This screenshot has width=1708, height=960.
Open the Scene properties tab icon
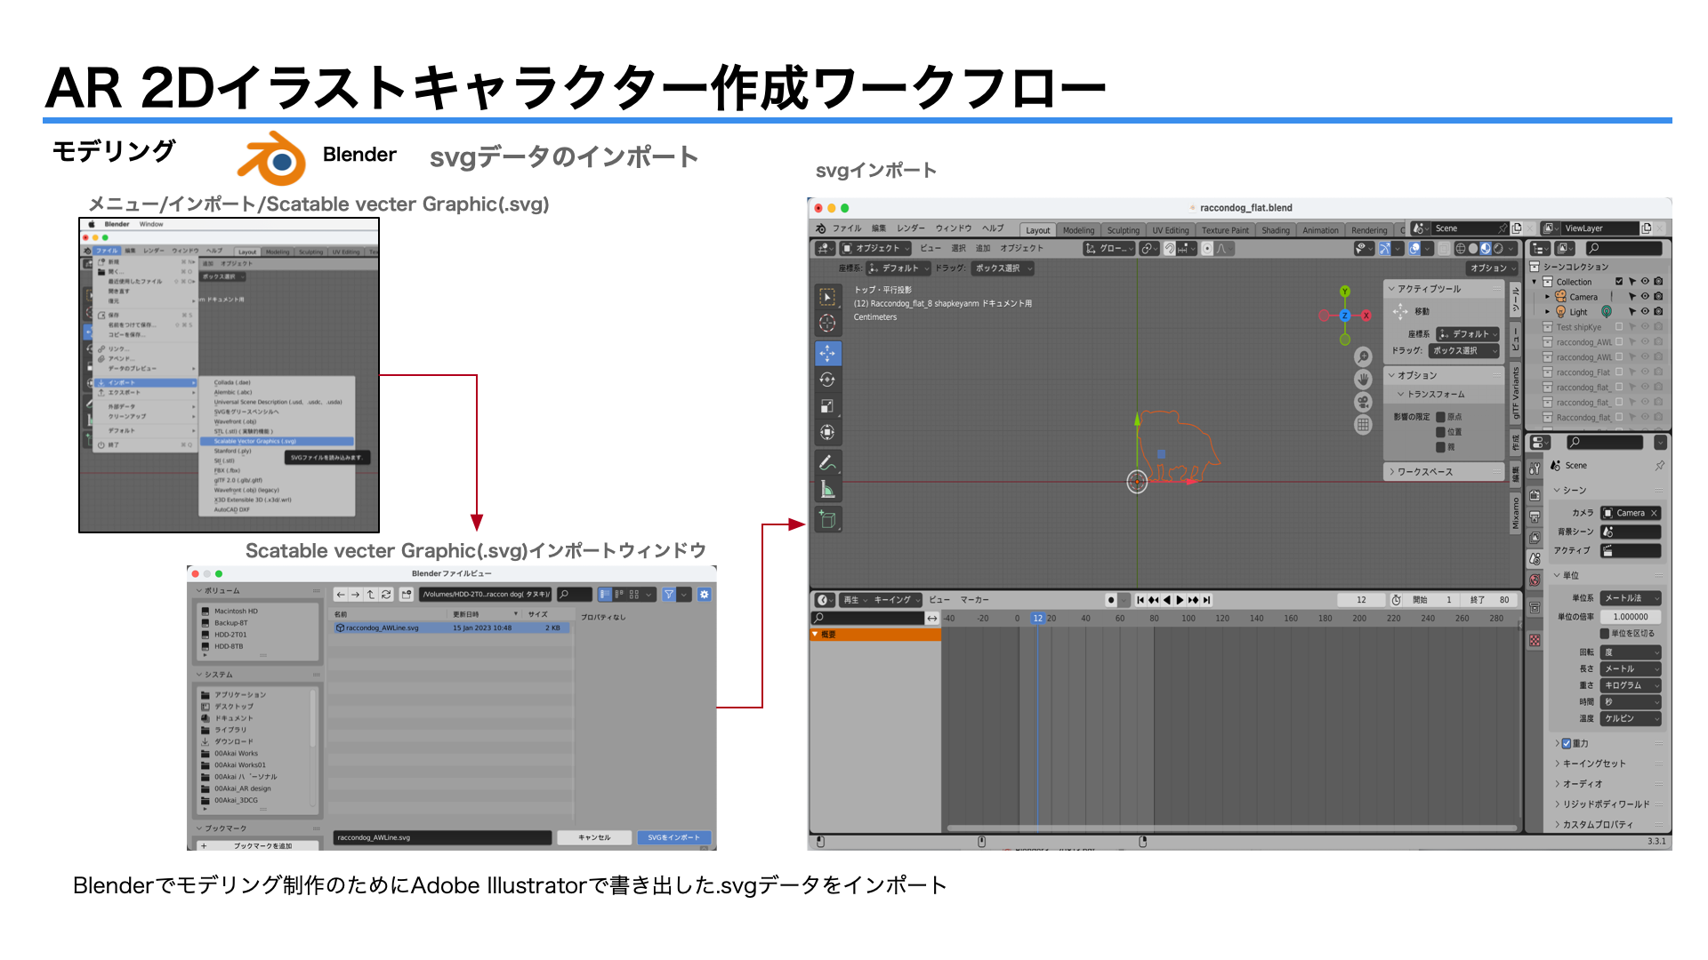[1535, 559]
